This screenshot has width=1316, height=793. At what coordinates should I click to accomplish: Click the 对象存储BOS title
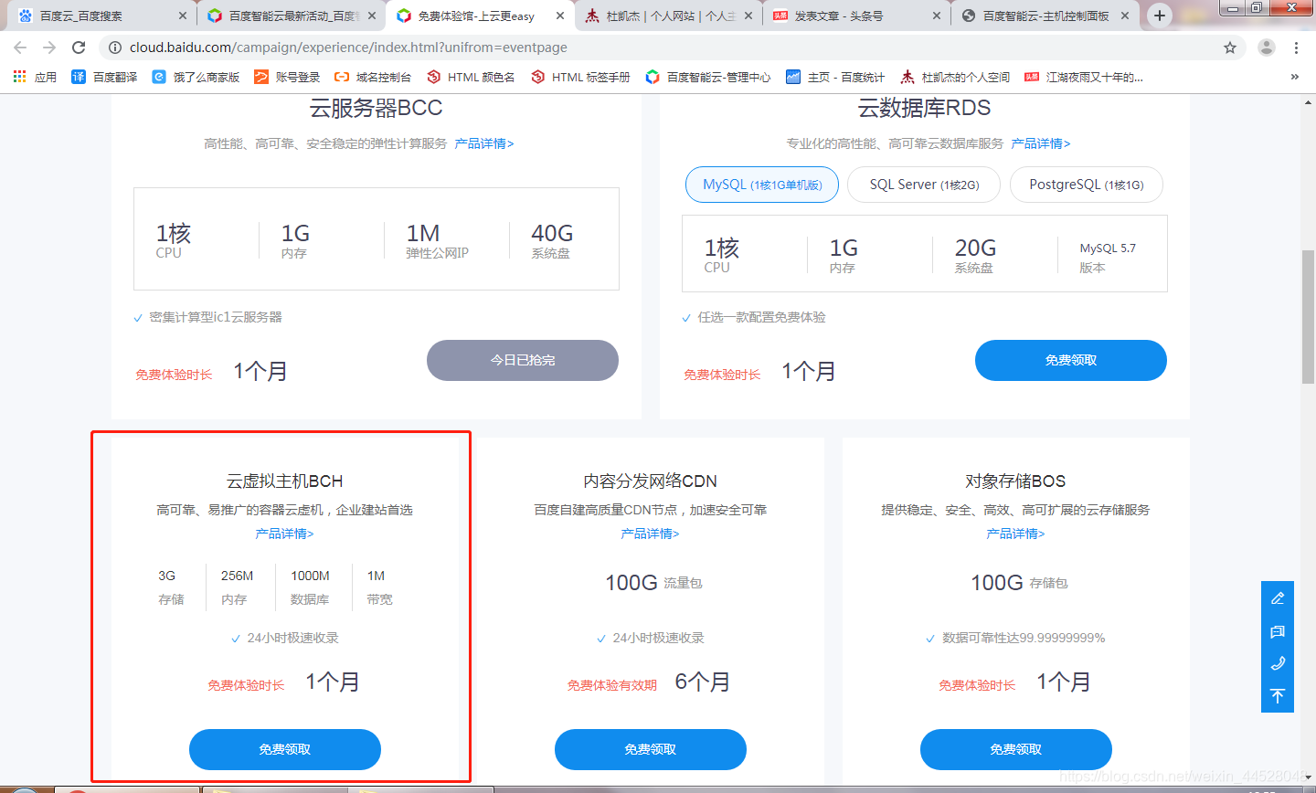[x=1016, y=481]
